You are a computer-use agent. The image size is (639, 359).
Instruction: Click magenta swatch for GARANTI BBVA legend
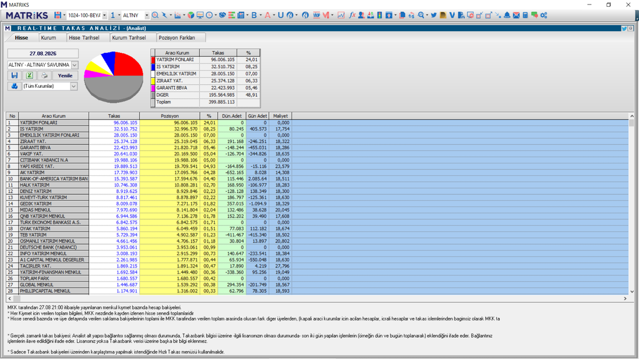click(x=154, y=88)
